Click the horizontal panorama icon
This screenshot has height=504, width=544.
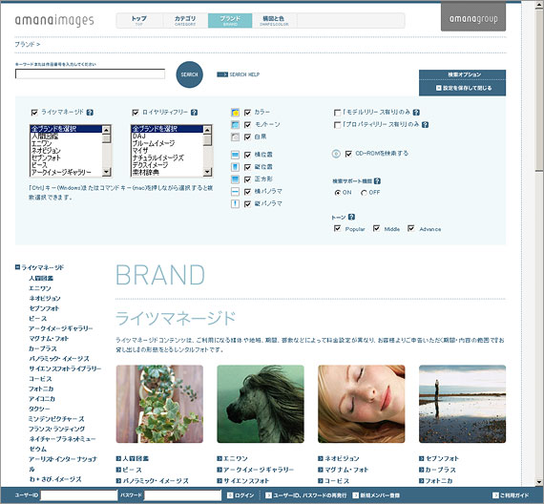235,192
